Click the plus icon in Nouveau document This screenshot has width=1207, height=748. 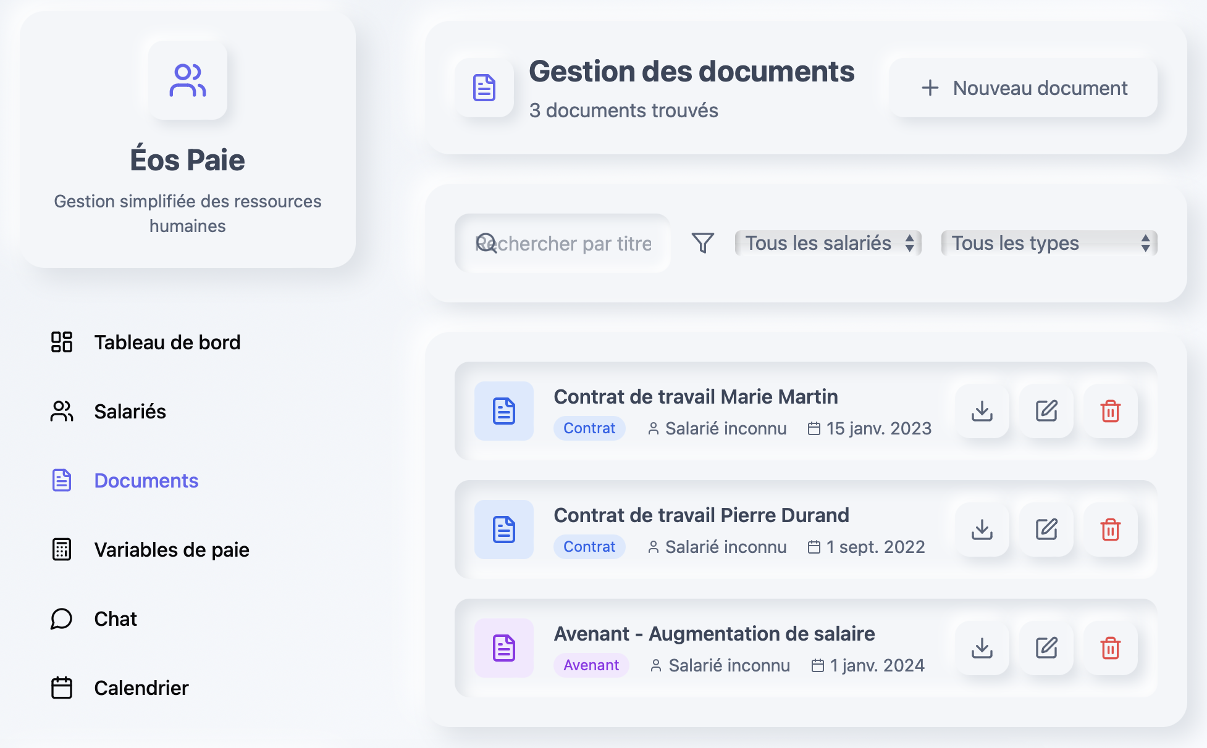pyautogui.click(x=930, y=88)
